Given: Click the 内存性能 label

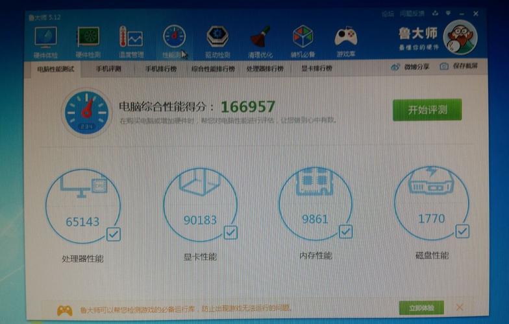Looking at the screenshot, I should click(316, 256).
